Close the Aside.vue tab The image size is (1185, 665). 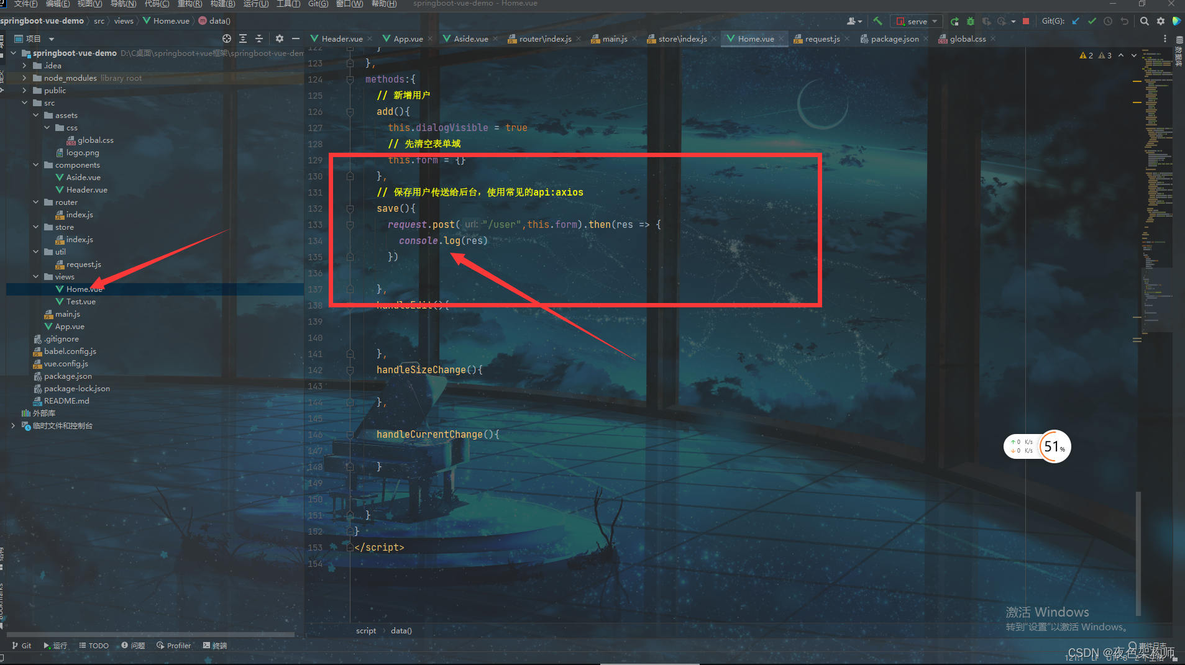pyautogui.click(x=495, y=38)
